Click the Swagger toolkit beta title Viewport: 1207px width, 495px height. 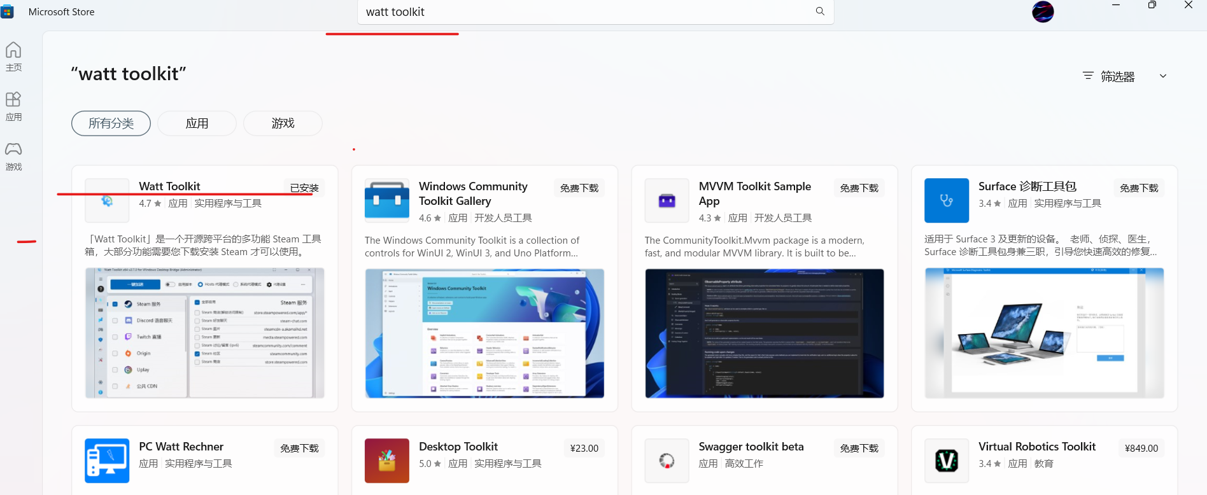pos(751,447)
